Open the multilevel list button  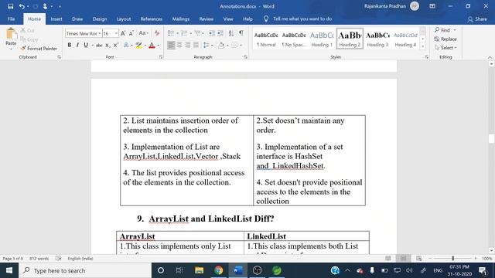(197, 33)
